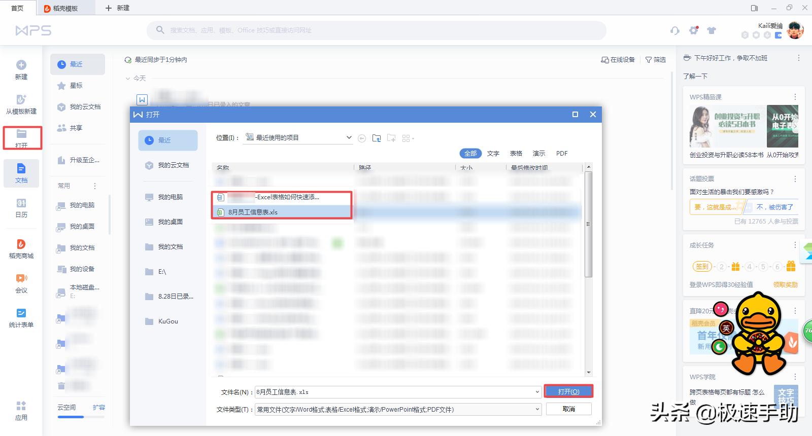
Task: Click the file list scroll down arrow
Action: pyautogui.click(x=589, y=373)
